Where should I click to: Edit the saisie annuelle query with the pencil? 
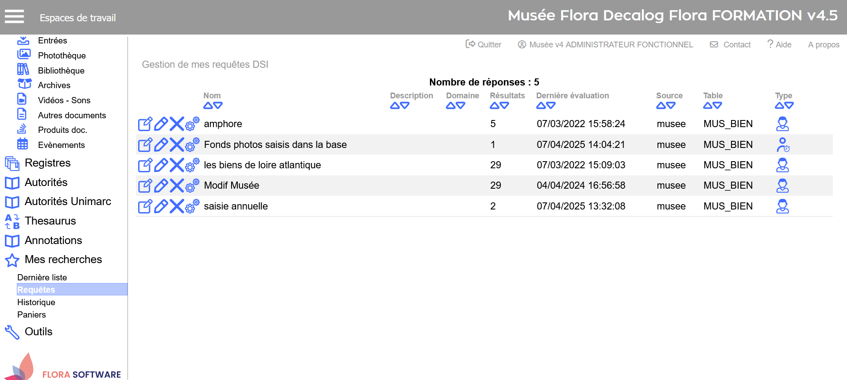tap(161, 206)
